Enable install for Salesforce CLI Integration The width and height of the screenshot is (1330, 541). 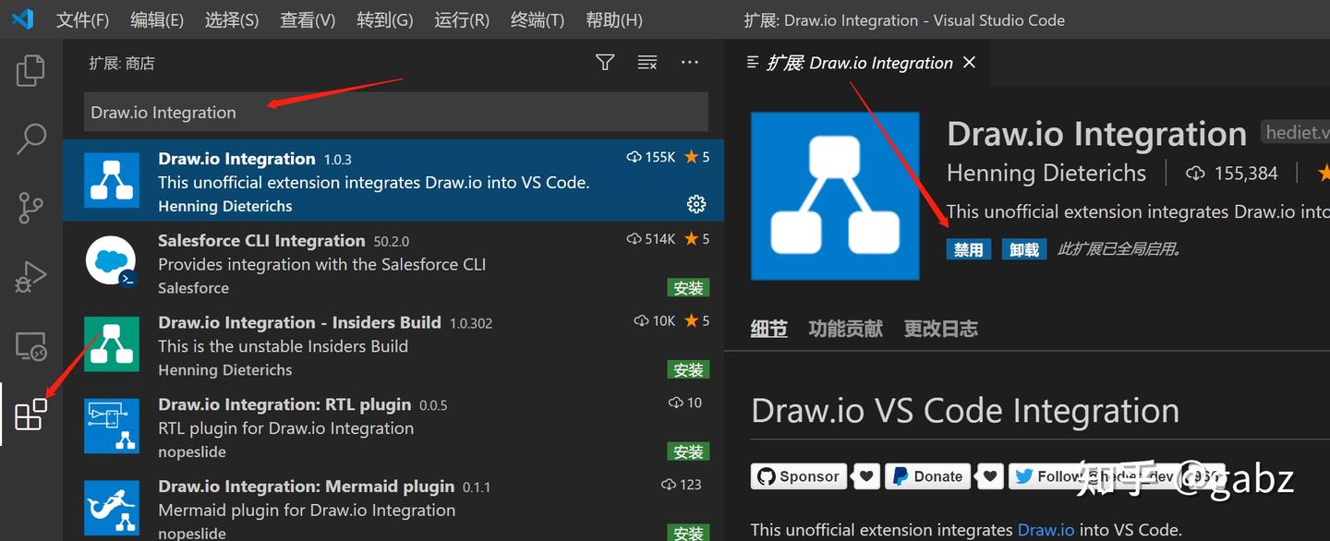[x=688, y=287]
